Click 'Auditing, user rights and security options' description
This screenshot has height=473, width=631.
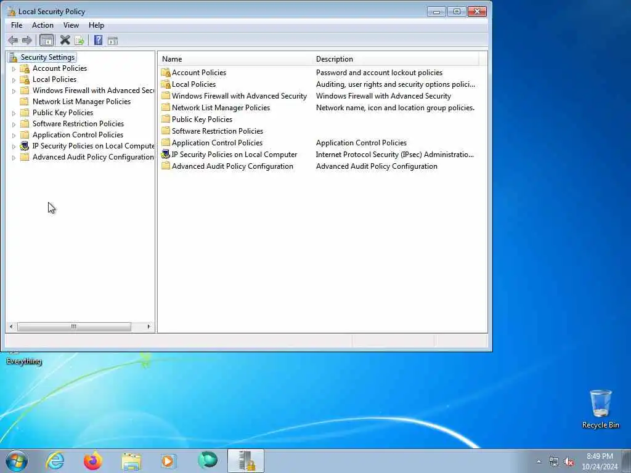[x=396, y=84]
